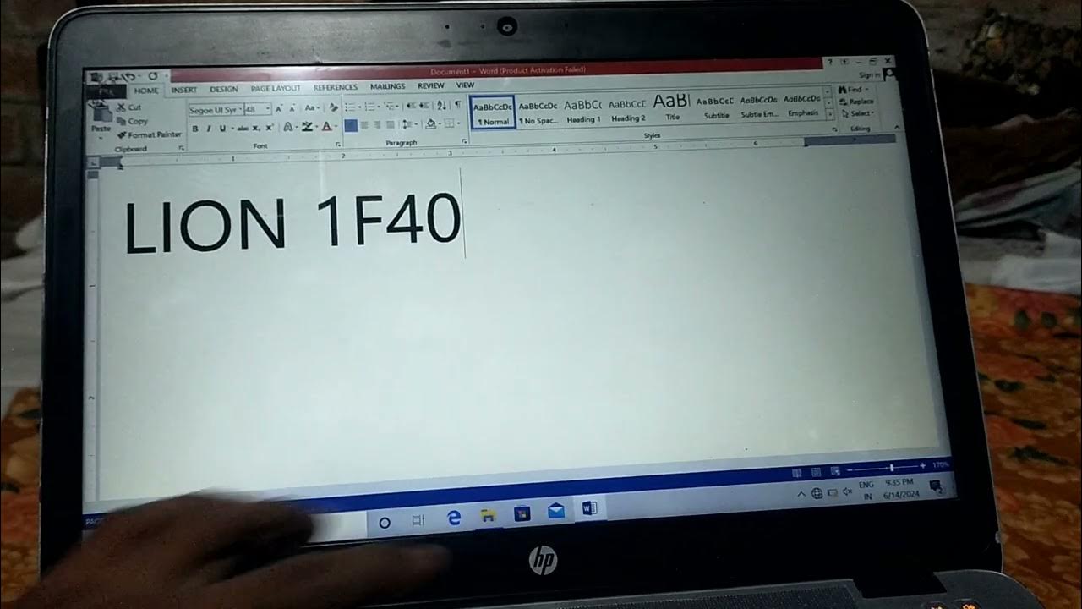Toggle Strikethrough formatting
This screenshot has width=1082, height=609.
click(x=243, y=129)
